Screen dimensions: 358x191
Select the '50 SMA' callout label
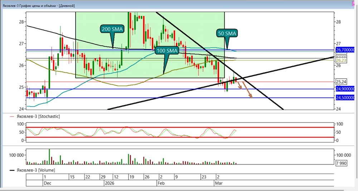(227, 33)
